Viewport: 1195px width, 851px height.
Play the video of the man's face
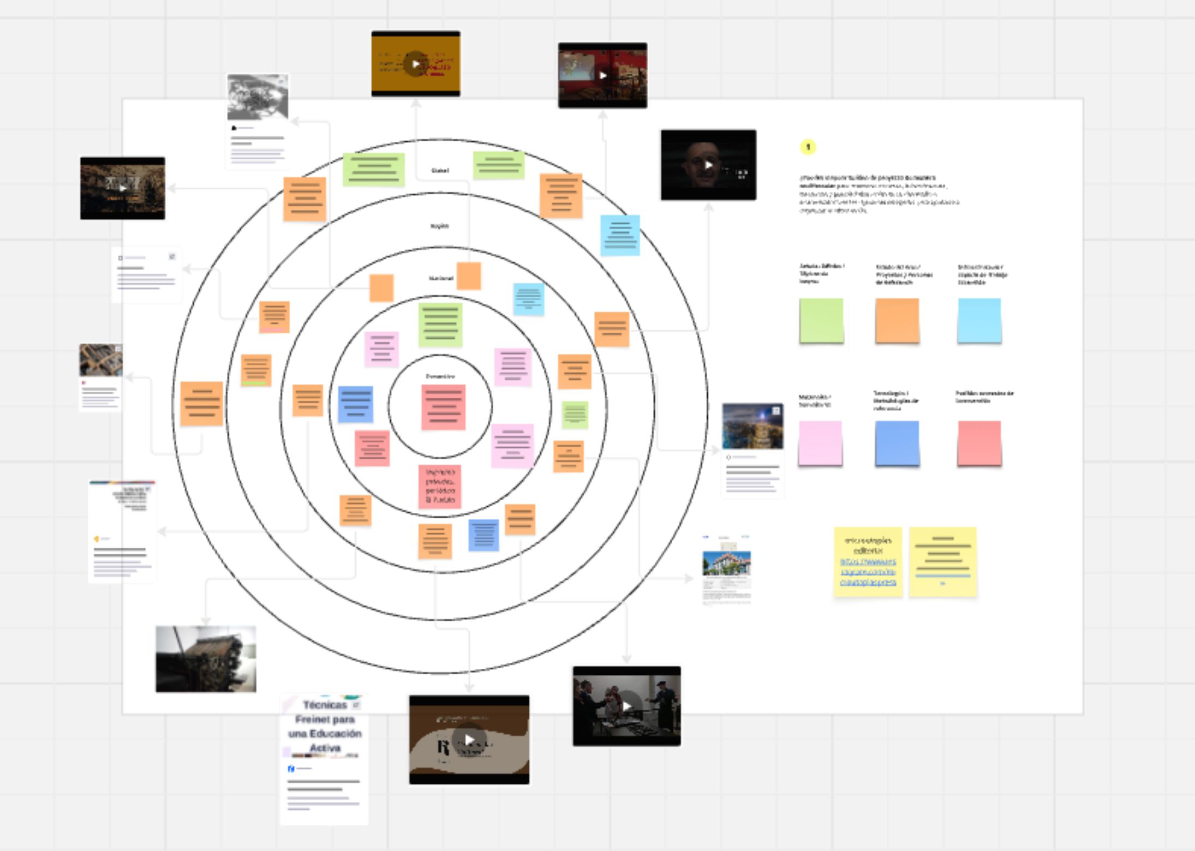(708, 165)
